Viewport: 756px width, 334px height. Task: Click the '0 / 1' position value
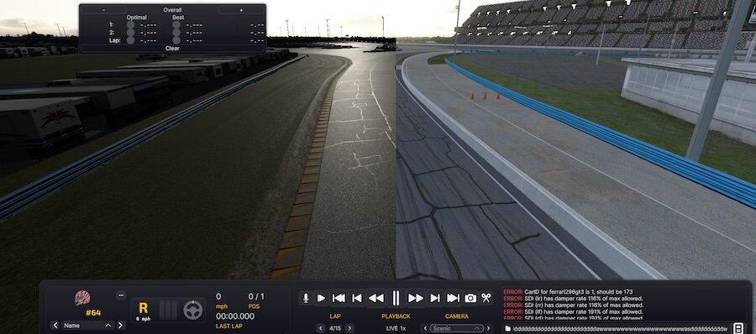click(256, 296)
